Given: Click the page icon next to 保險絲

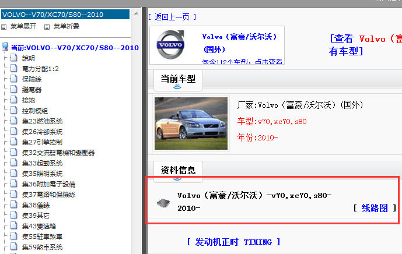Looking at the screenshot, I should click(x=14, y=79).
